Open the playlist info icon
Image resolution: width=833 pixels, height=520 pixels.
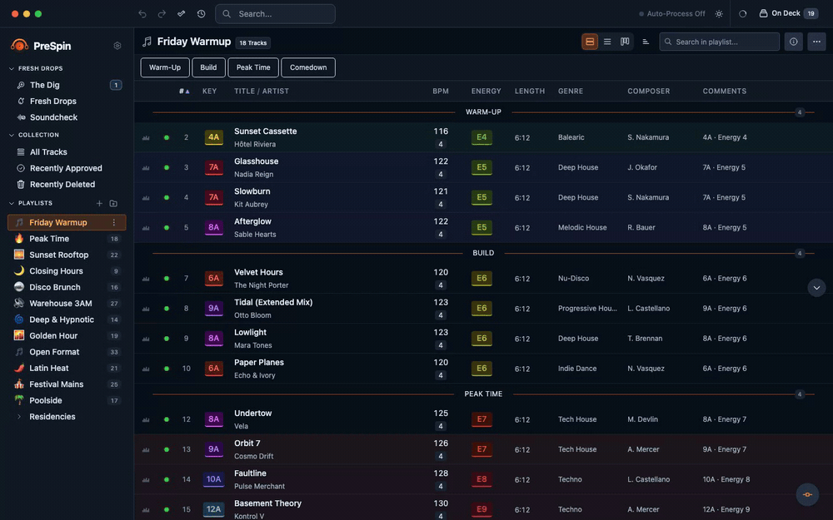tap(793, 42)
